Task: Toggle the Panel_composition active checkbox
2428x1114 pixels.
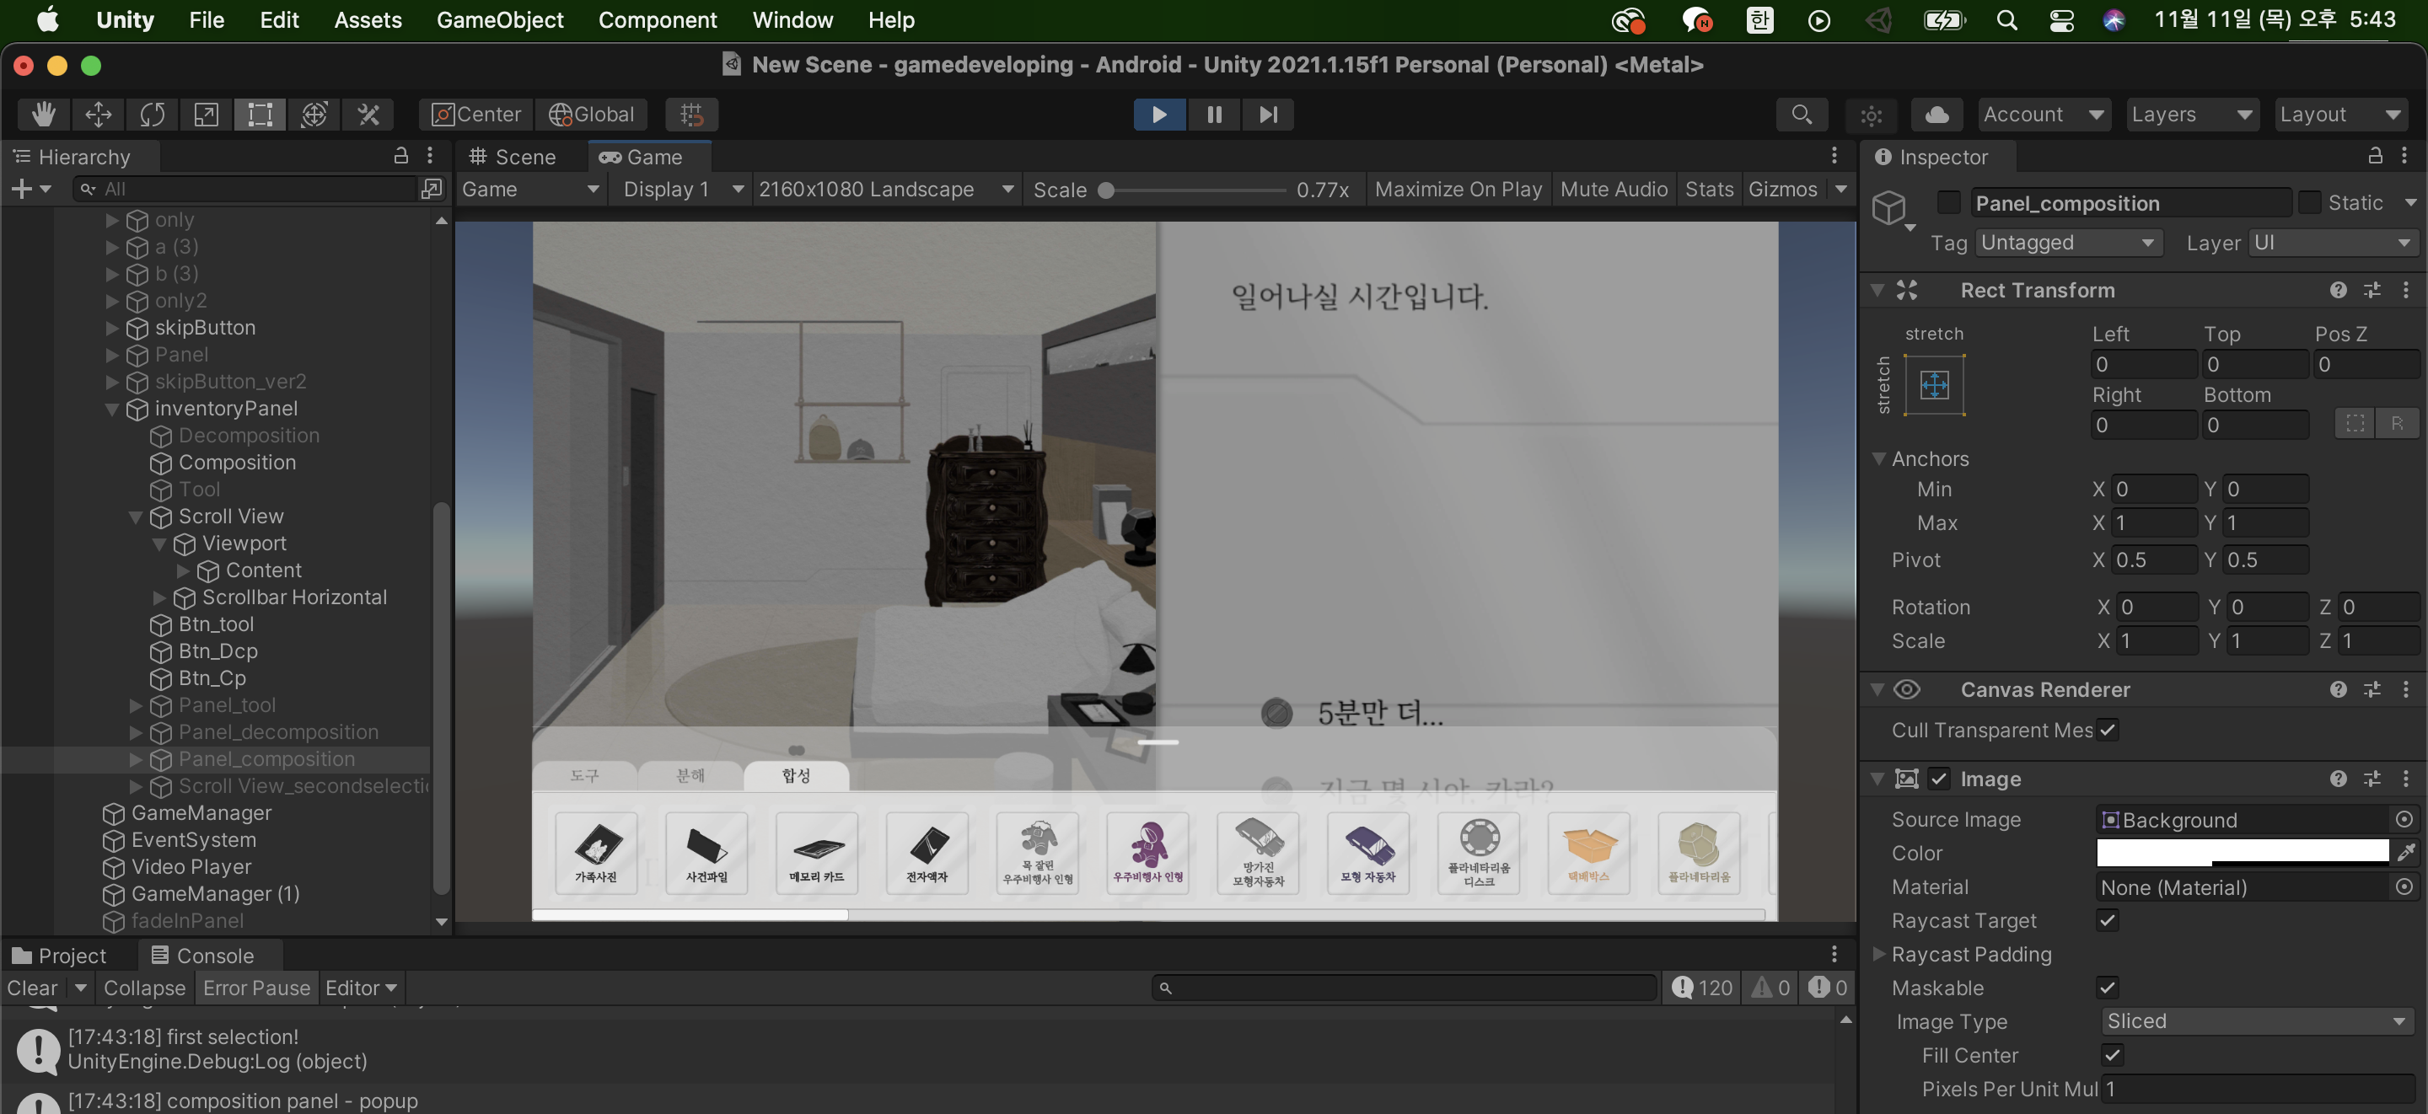Action: [x=1948, y=202]
